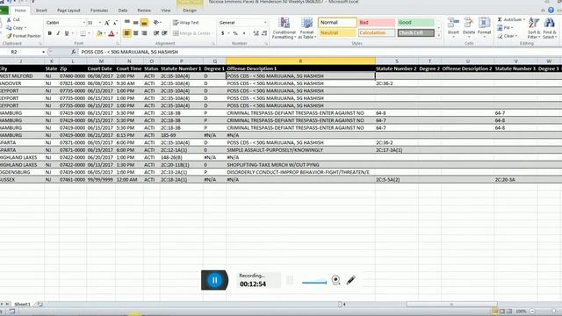Open the Format cells menu

coord(484,27)
